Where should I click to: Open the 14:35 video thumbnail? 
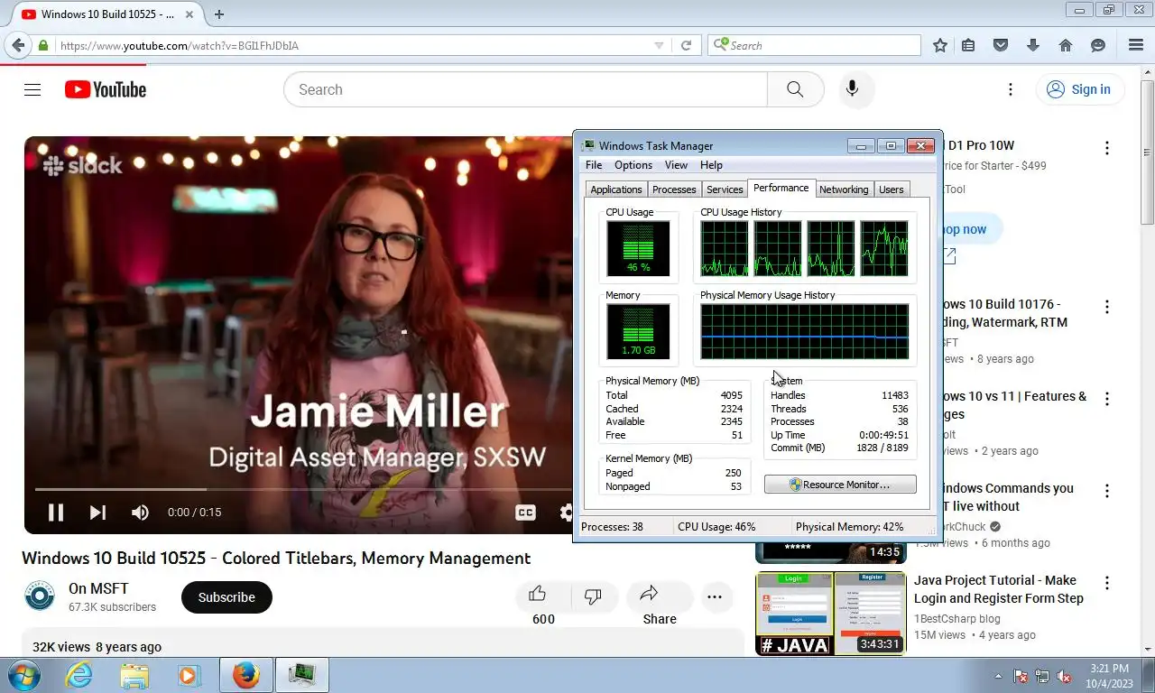[x=831, y=552]
